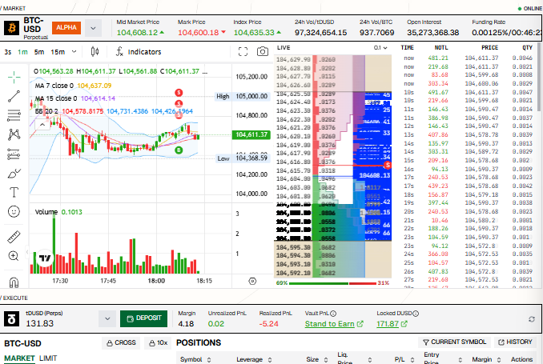Open the 0.1 order book grouping dropdown

pos(380,48)
